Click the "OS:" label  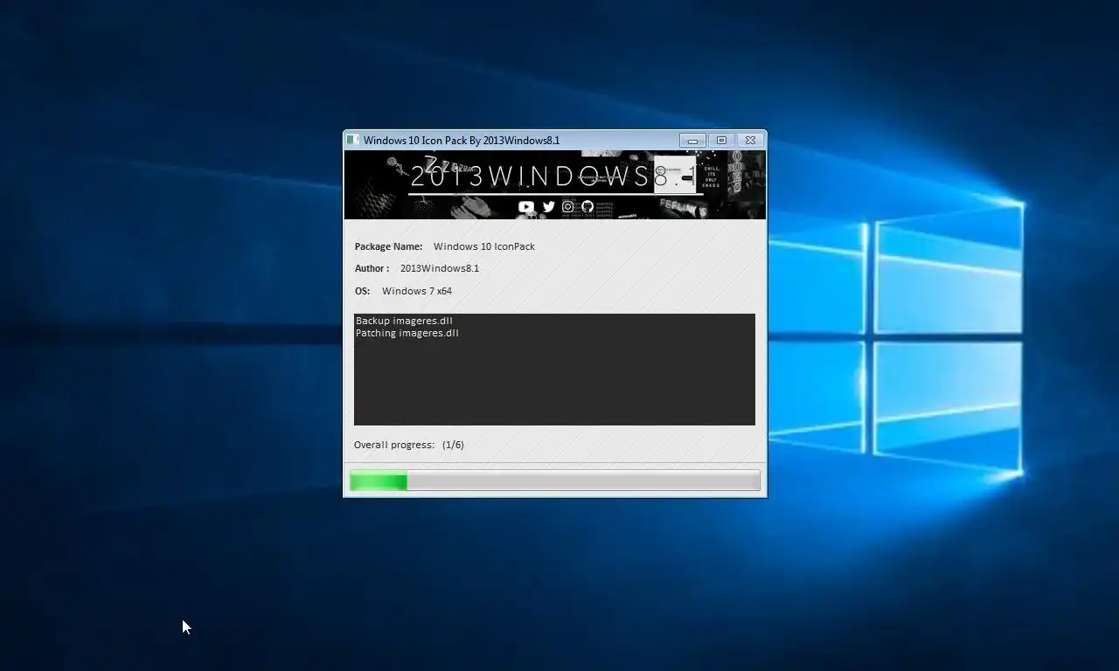[x=362, y=291]
